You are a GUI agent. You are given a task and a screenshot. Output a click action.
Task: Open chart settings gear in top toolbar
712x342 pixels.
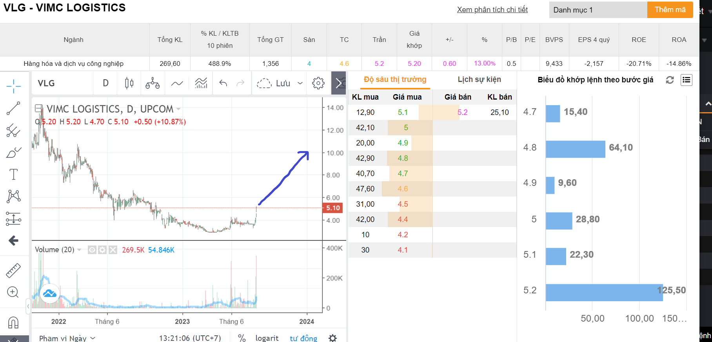point(318,83)
